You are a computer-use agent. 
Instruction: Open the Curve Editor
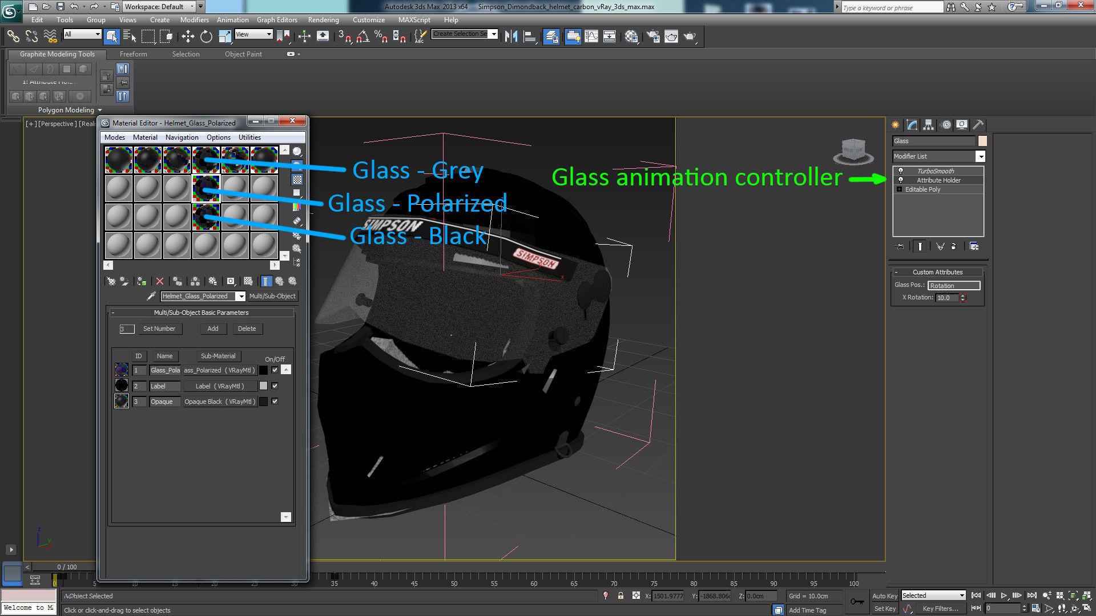(591, 37)
